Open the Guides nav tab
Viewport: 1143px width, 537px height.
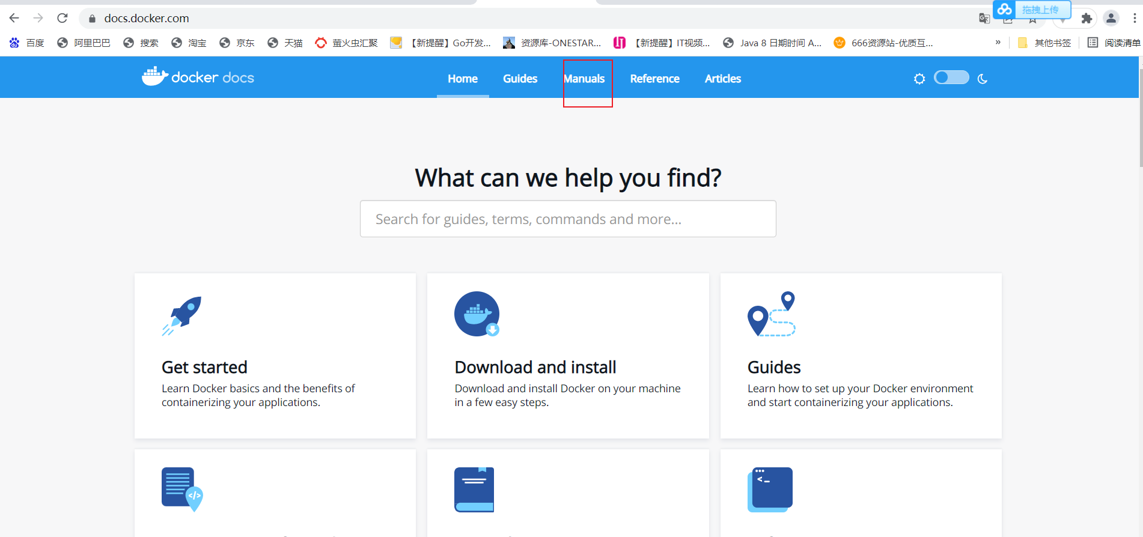520,79
